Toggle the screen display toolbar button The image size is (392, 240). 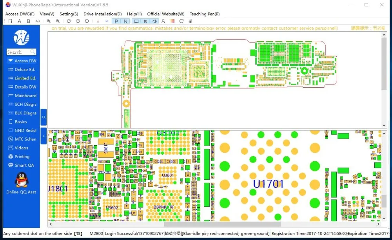pos(136,21)
